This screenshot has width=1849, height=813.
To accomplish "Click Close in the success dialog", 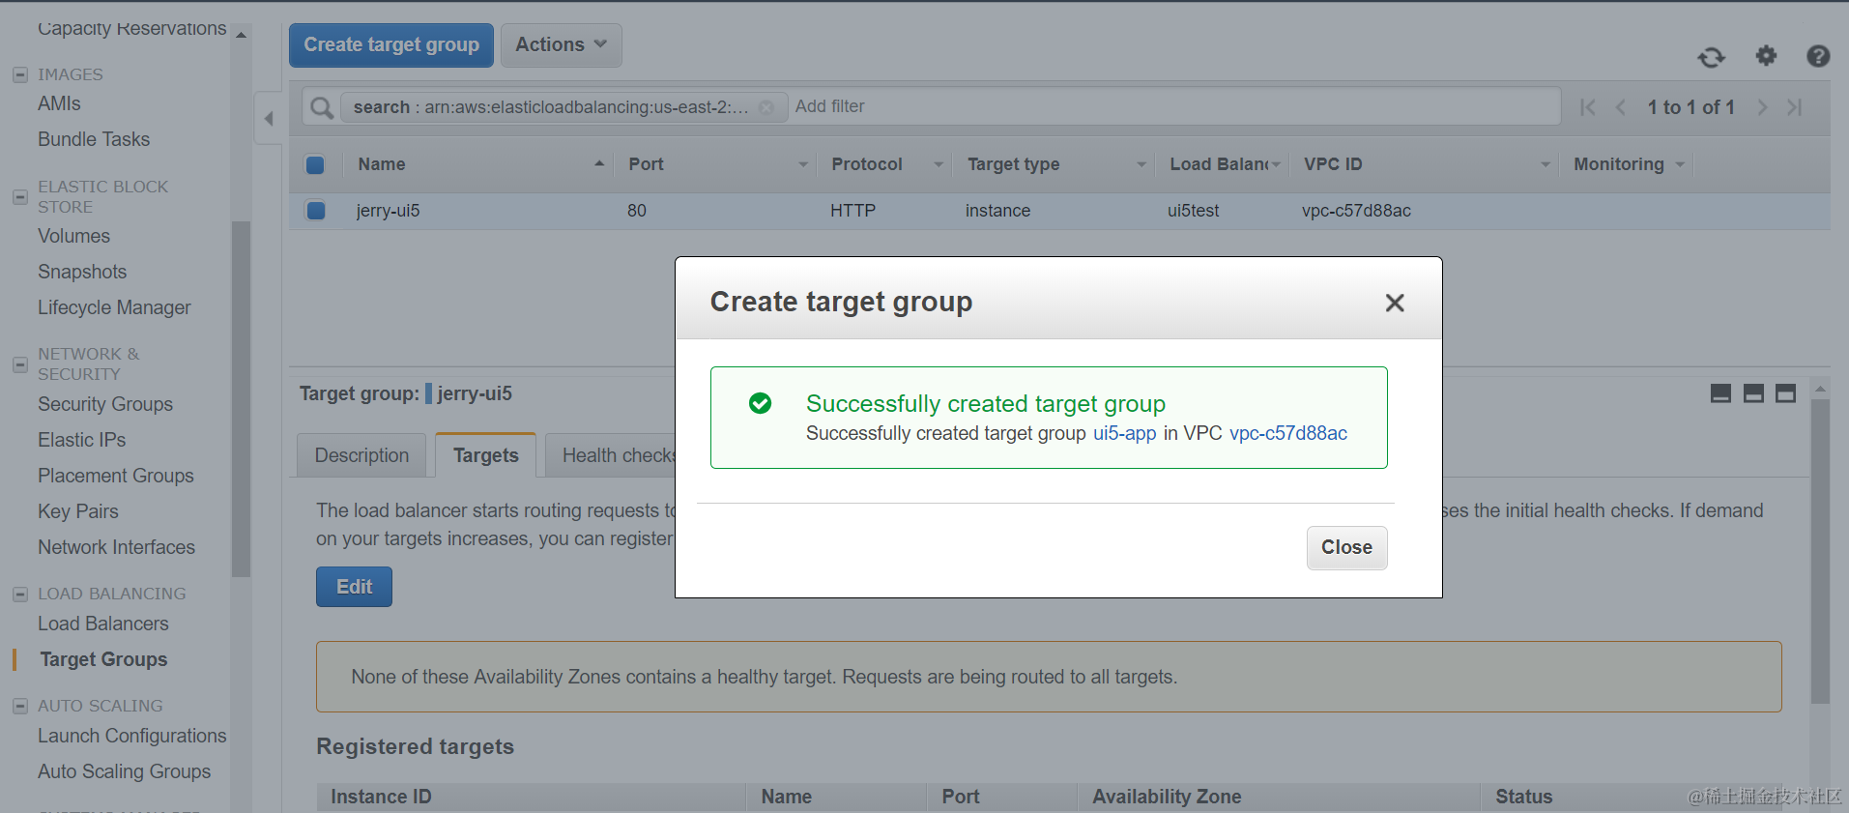I will (1346, 547).
